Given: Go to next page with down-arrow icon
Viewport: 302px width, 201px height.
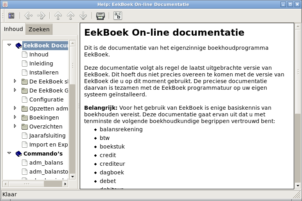Looking at the screenshot, I should 83,16.
